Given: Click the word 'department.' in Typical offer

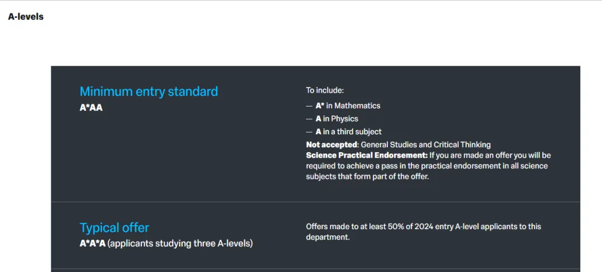Looking at the screenshot, I should pyautogui.click(x=328, y=237).
